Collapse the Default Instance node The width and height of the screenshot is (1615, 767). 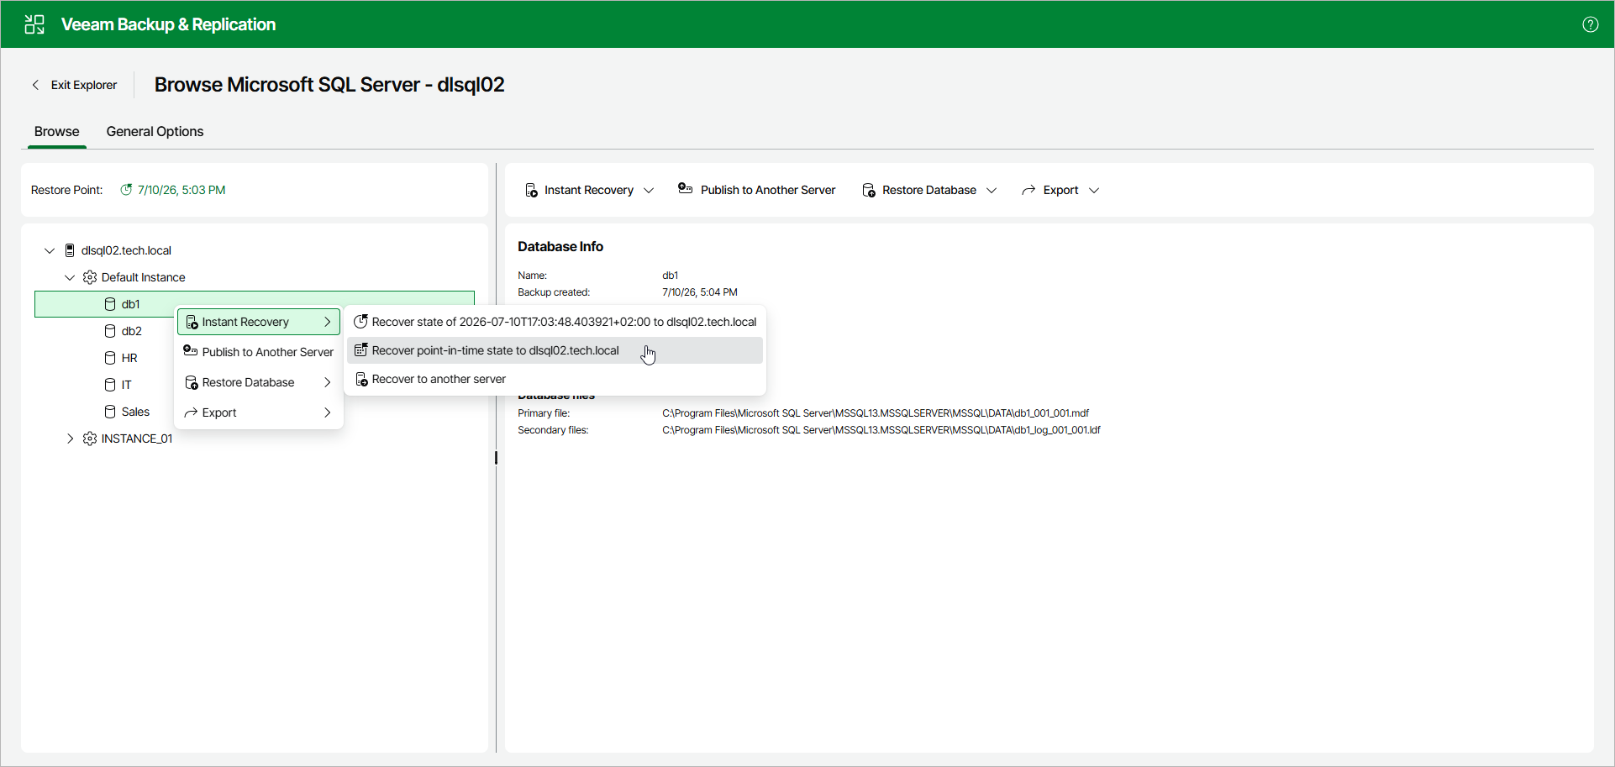pos(70,277)
